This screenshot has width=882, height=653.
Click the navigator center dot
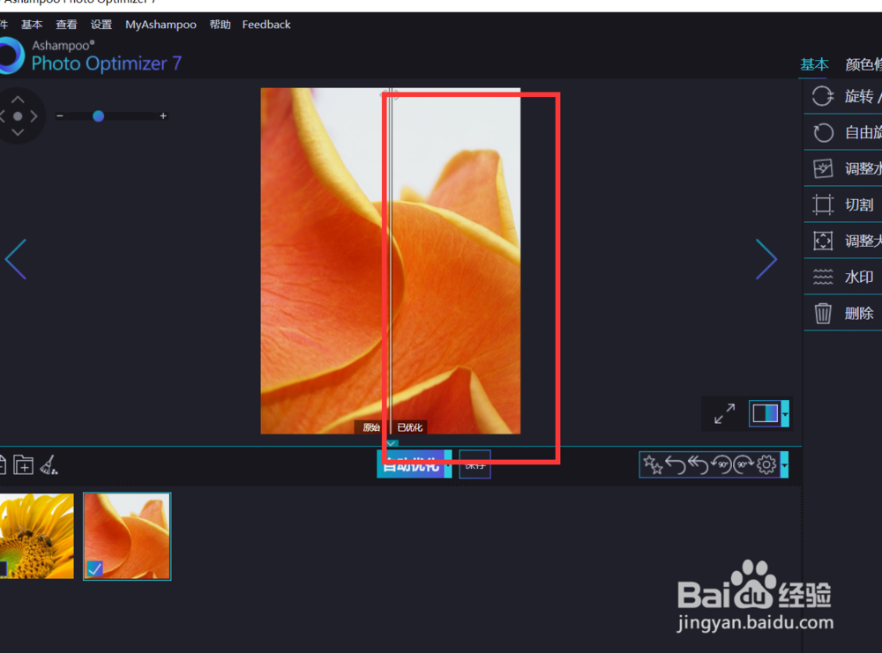click(x=18, y=116)
